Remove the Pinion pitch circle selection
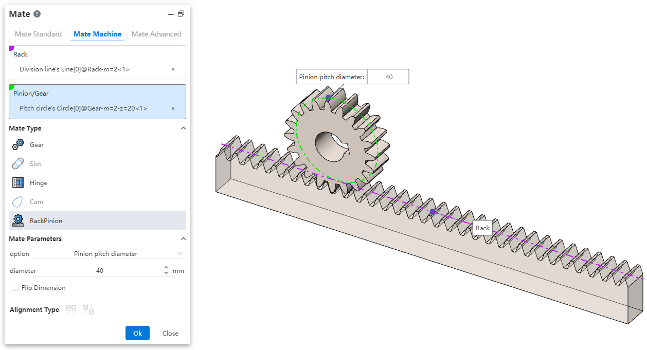Viewport: 647px width, 350px height. pos(173,108)
